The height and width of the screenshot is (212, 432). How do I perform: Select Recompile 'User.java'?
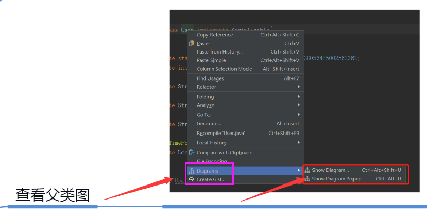pos(245,134)
